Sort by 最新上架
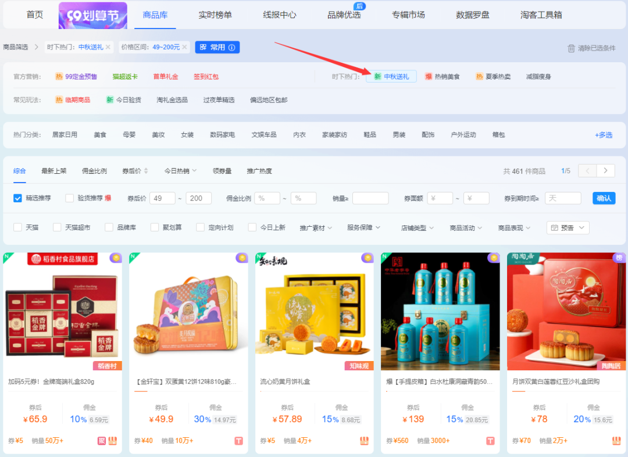The width and height of the screenshot is (628, 457). (54, 171)
